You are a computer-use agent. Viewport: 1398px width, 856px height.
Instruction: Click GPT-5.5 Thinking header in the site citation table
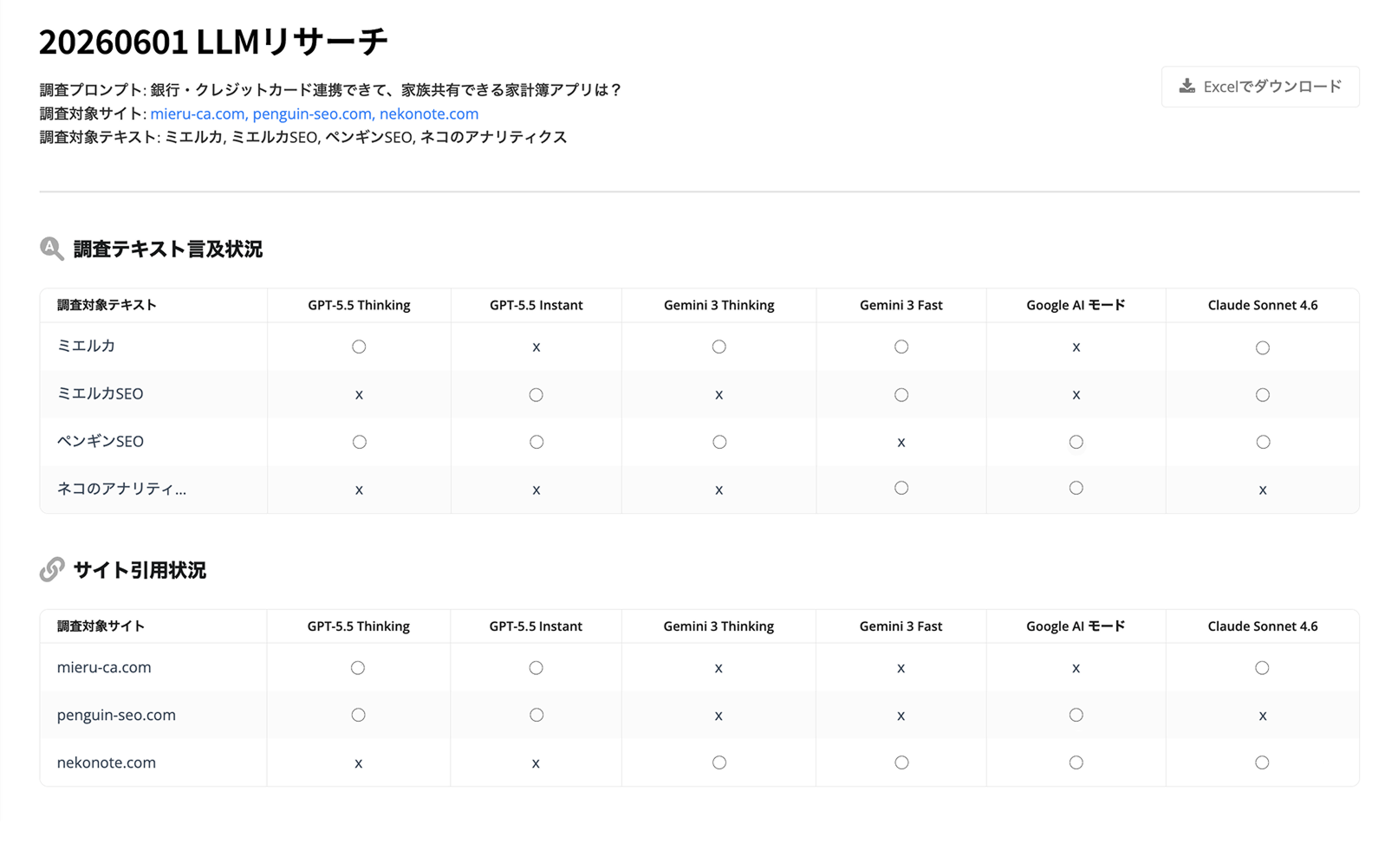click(358, 626)
